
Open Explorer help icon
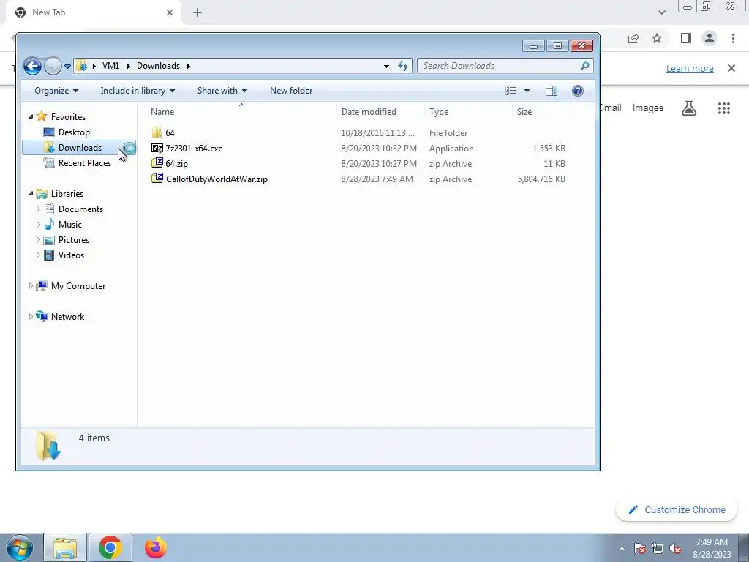pos(578,91)
